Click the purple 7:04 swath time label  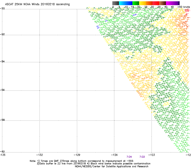129,157
